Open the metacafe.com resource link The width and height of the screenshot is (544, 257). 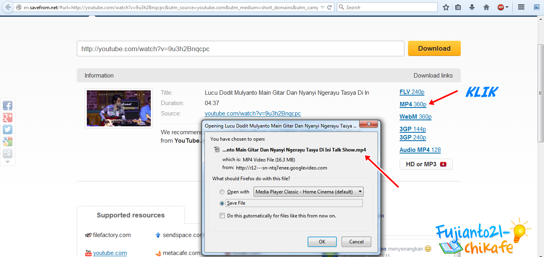point(182,253)
